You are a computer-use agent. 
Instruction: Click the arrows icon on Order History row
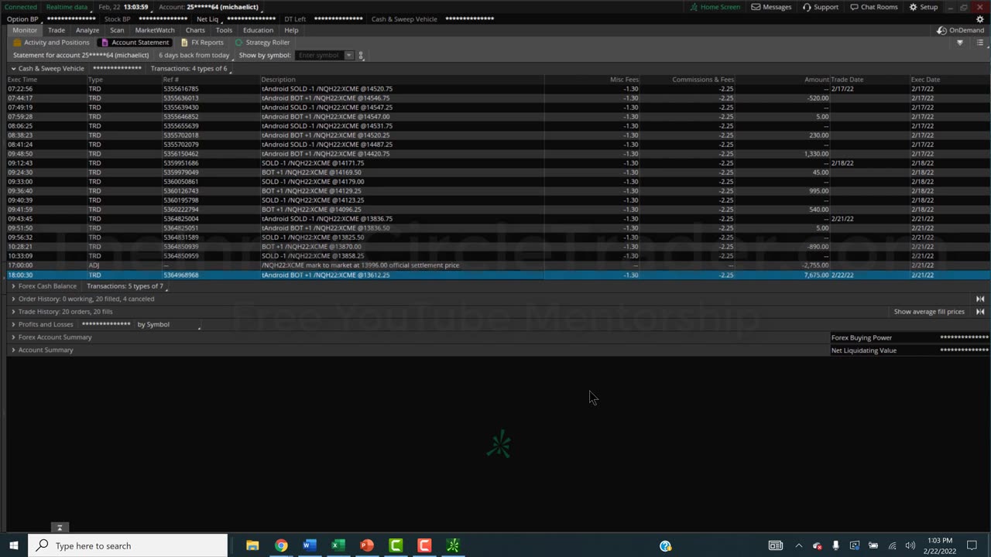click(x=980, y=299)
